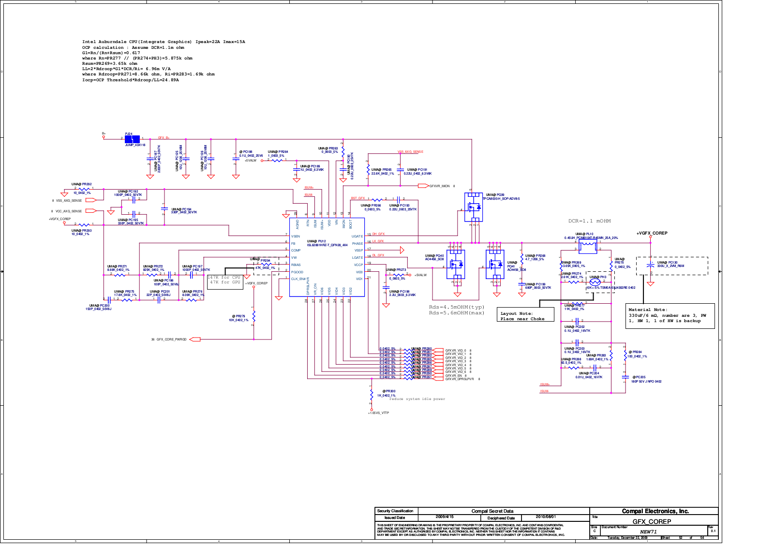Click the 'LX_GFX' red net label
The image size is (774, 547).
tap(378, 241)
